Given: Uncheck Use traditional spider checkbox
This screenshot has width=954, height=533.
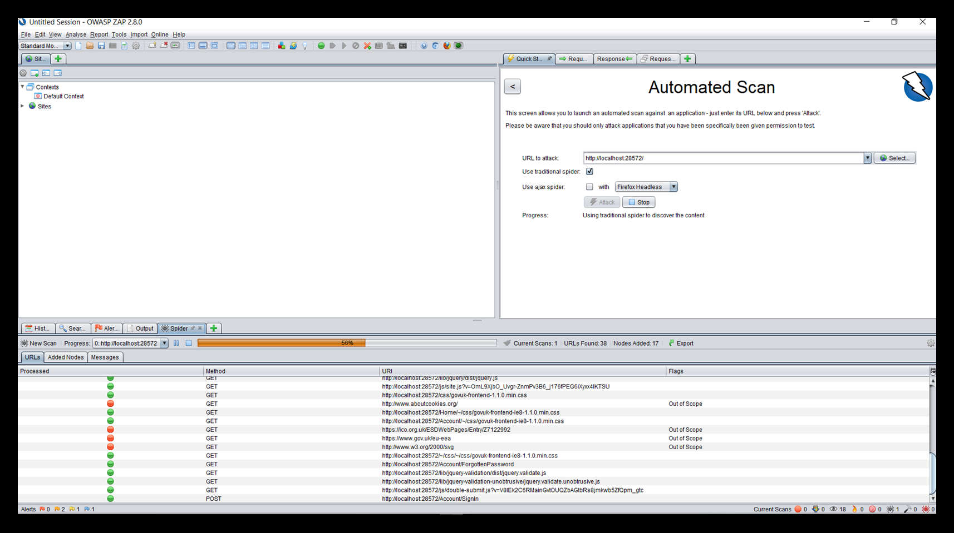Looking at the screenshot, I should 589,171.
